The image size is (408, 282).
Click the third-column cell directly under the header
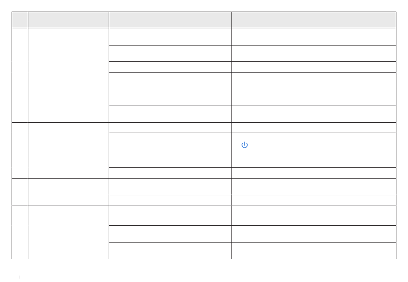pos(170,36)
